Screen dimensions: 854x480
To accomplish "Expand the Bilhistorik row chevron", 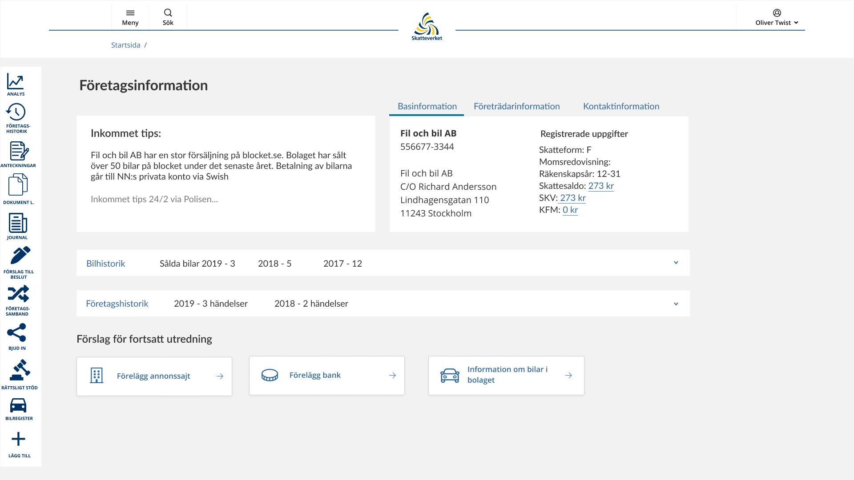I will pos(676,263).
